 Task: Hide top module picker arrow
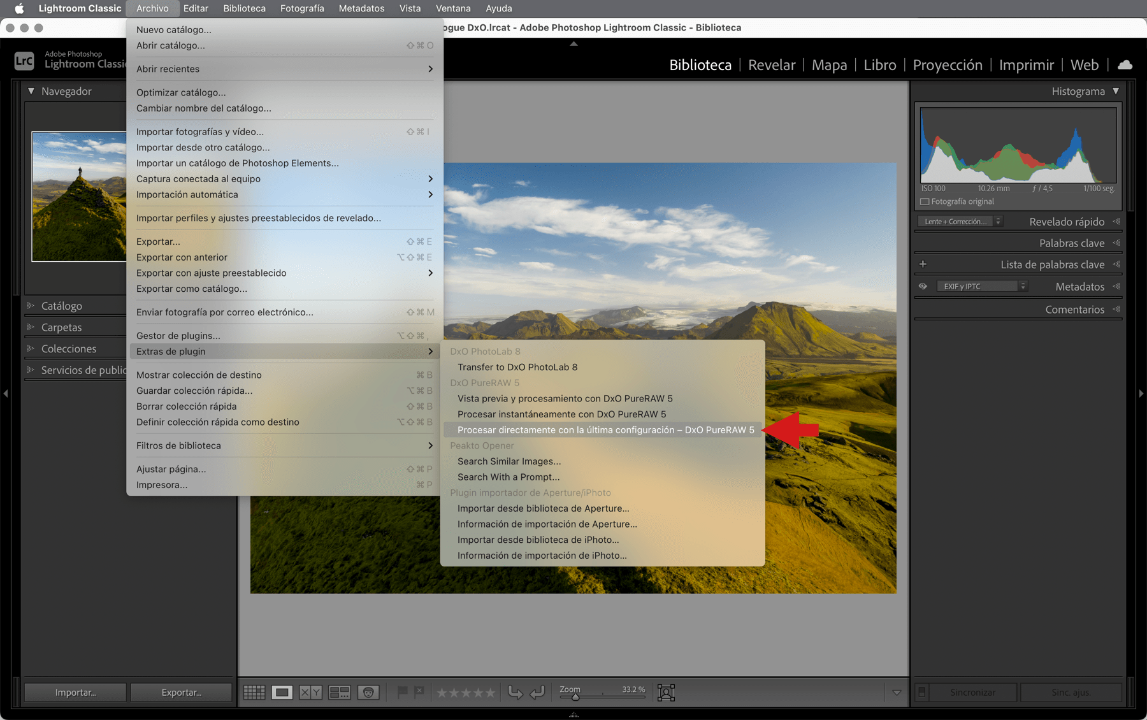[x=573, y=44]
